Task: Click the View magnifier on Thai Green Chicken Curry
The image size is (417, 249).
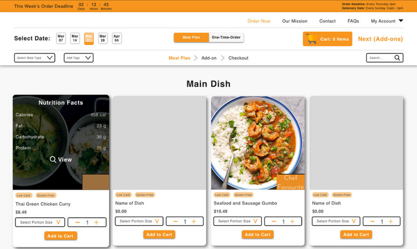Action: (x=53, y=159)
